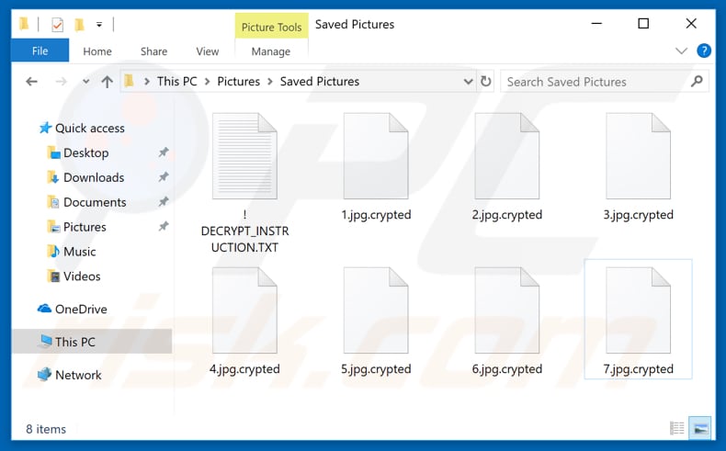Click the search magnifier icon

(697, 82)
